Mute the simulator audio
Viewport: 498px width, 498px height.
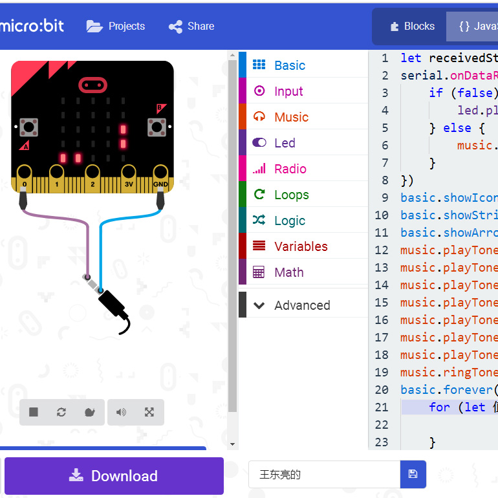(121, 412)
